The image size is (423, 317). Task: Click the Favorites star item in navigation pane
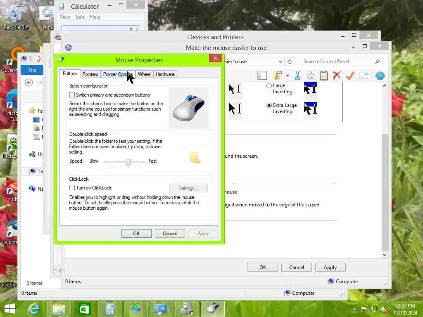pyautogui.click(x=36, y=111)
